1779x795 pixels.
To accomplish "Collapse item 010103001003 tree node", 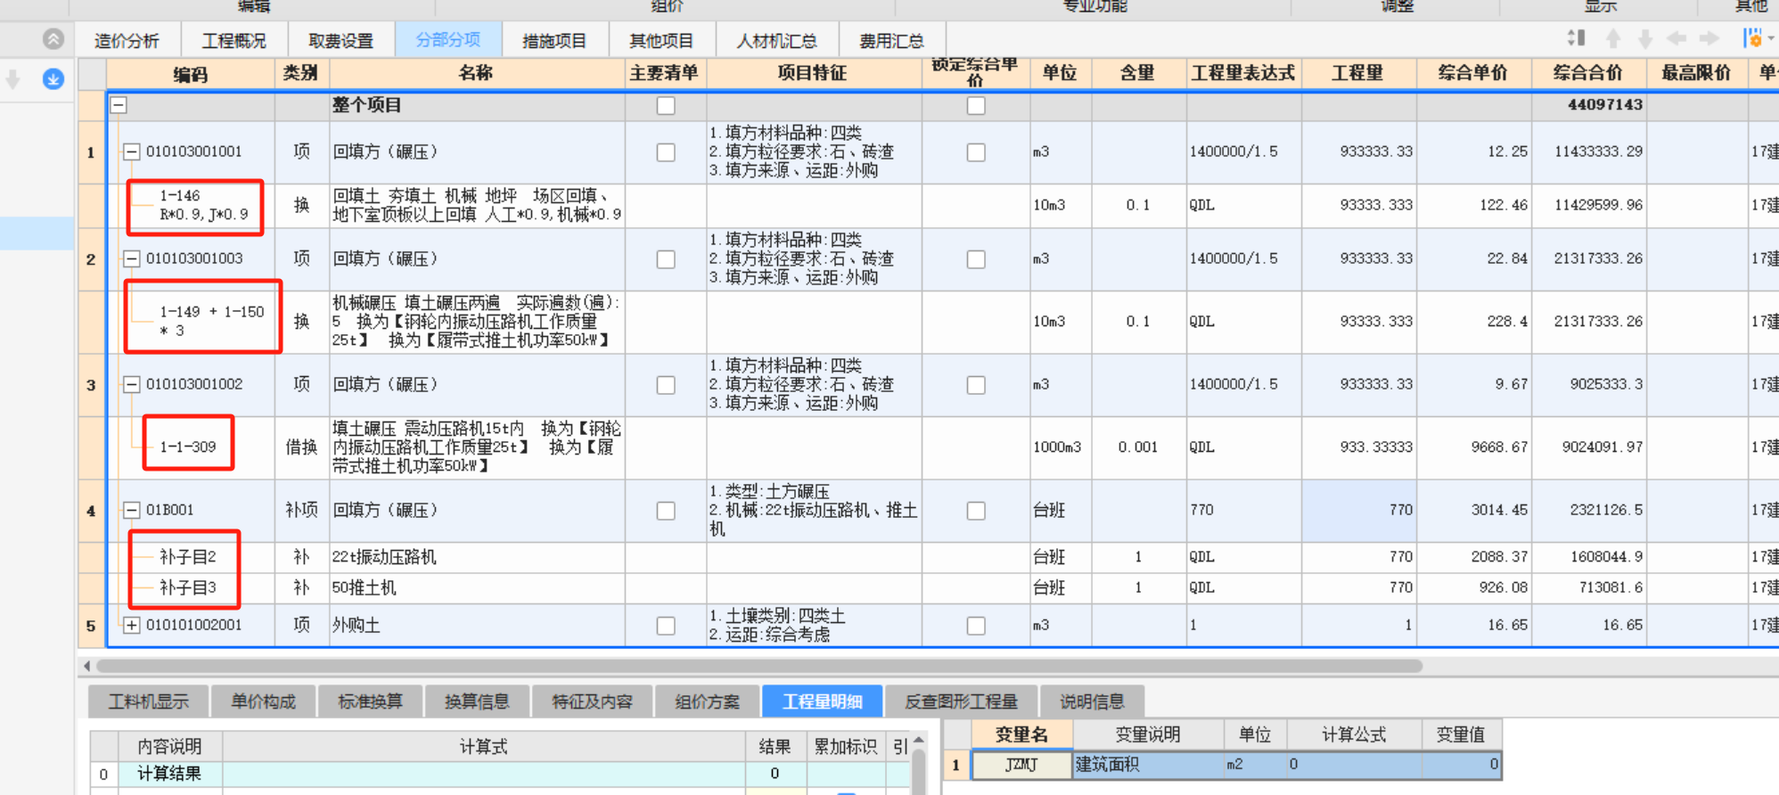I will (x=132, y=259).
